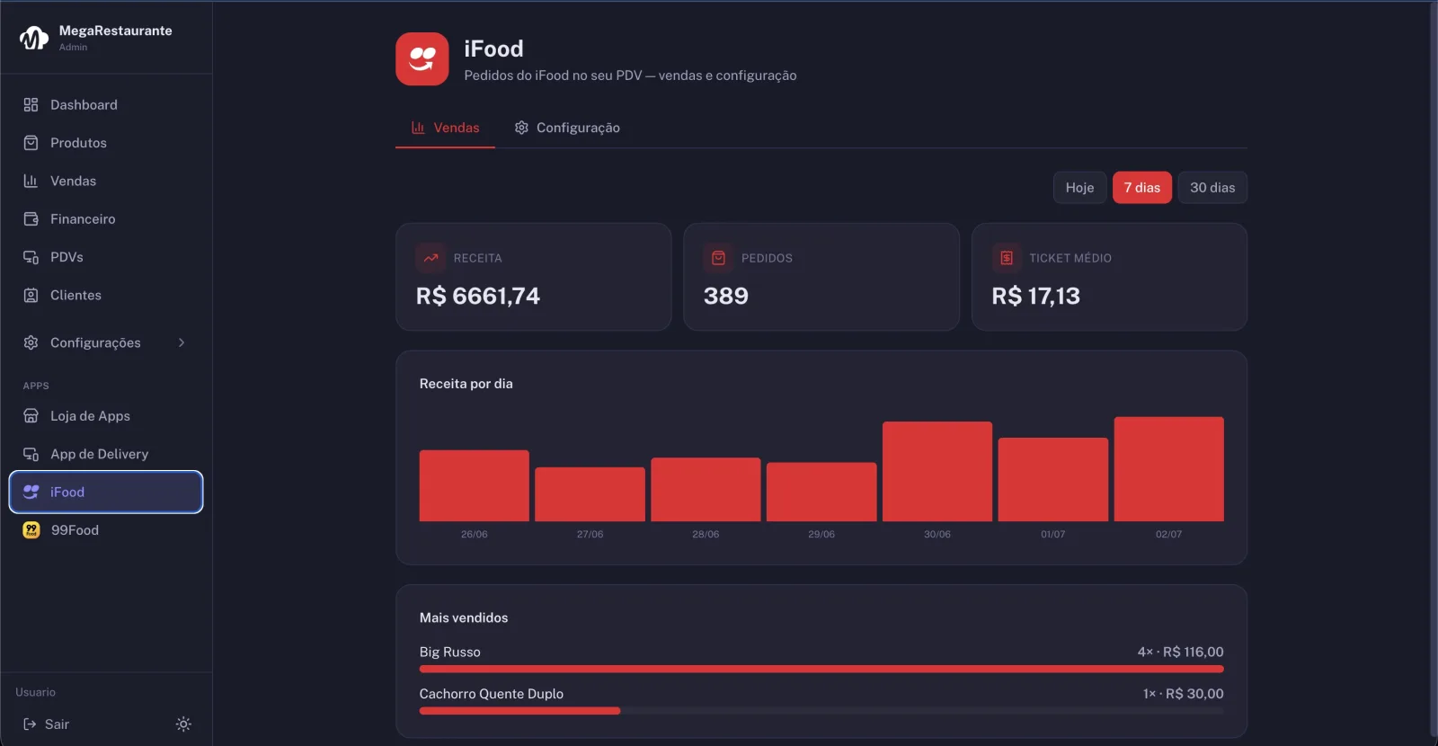The width and height of the screenshot is (1438, 746).
Task: Click the Loja de Apps store icon
Action: [x=31, y=416]
